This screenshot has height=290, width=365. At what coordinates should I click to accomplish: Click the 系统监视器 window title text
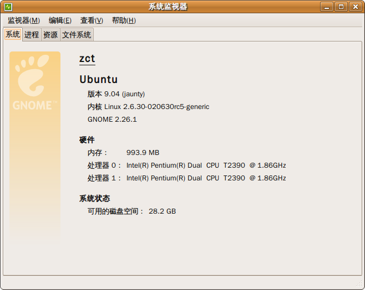[x=168, y=7]
